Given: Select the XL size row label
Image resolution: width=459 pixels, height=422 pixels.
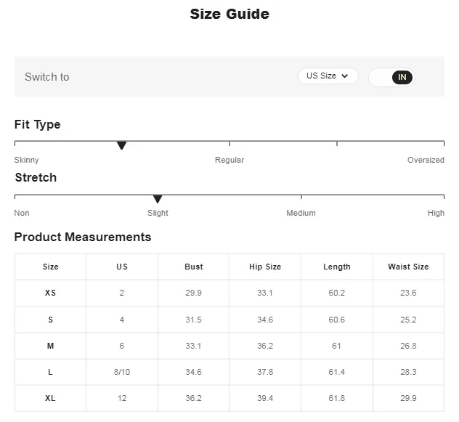Looking at the screenshot, I should pos(50,398).
